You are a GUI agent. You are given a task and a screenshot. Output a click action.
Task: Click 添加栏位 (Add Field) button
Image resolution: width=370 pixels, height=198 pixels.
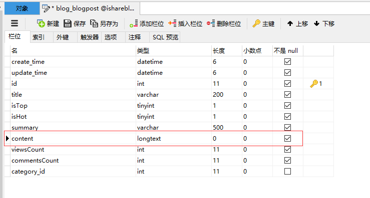[147, 23]
